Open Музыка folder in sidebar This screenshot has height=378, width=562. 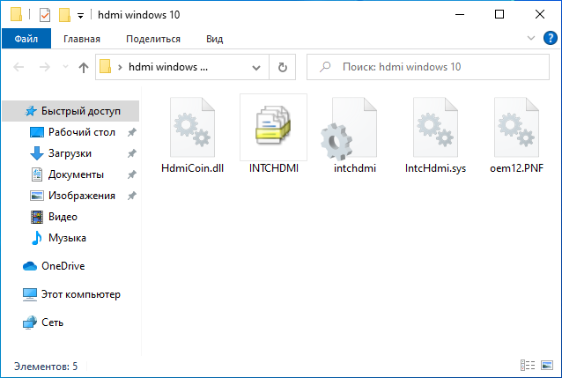(67, 238)
